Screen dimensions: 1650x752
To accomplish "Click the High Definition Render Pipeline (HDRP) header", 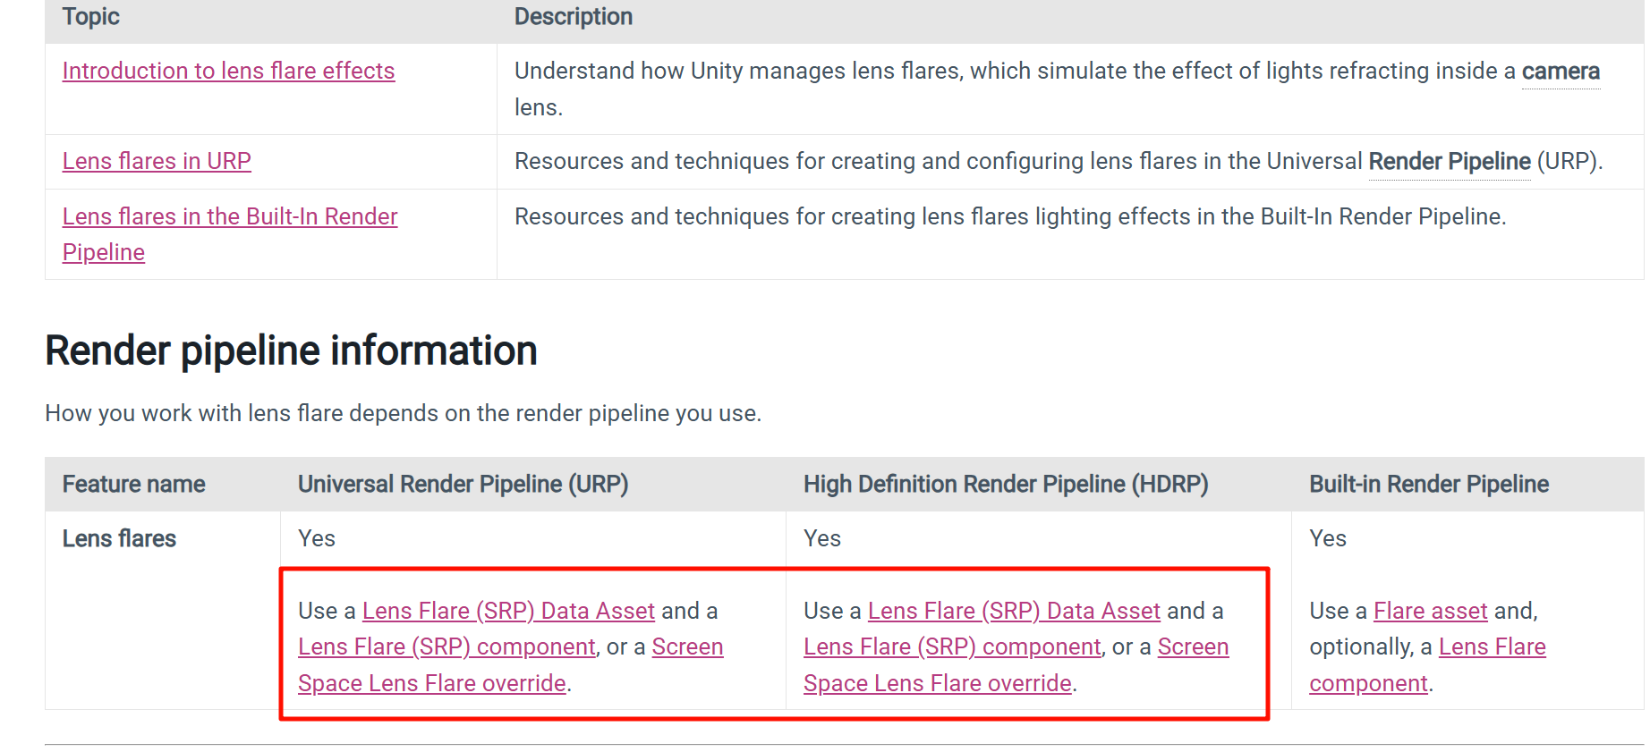I will point(1006,484).
